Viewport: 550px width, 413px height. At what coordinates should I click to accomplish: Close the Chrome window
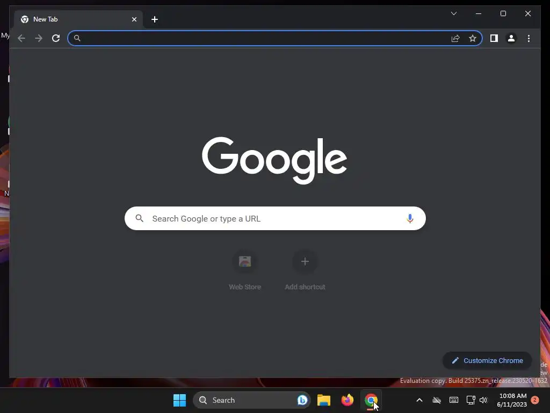click(527, 13)
